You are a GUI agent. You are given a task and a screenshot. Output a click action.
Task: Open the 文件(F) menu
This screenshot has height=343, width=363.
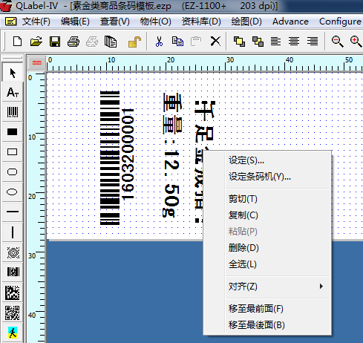(x=36, y=22)
